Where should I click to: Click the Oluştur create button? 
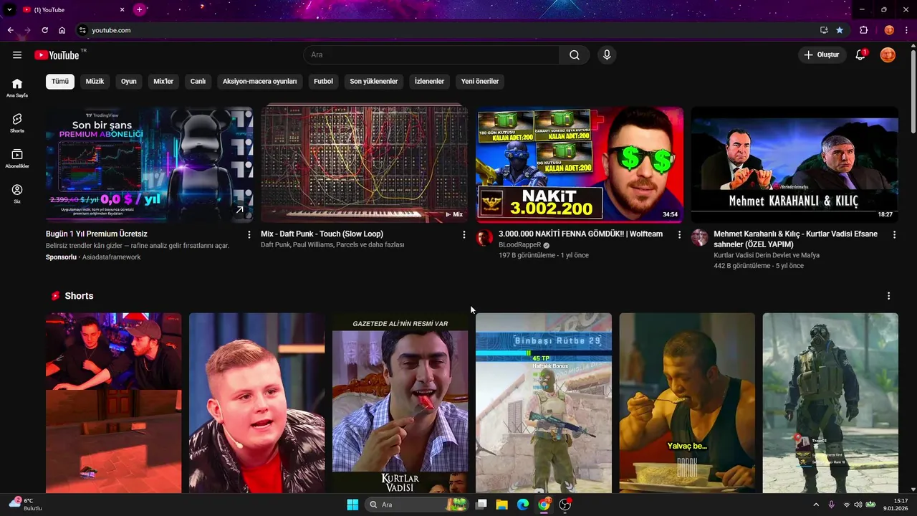822,55
